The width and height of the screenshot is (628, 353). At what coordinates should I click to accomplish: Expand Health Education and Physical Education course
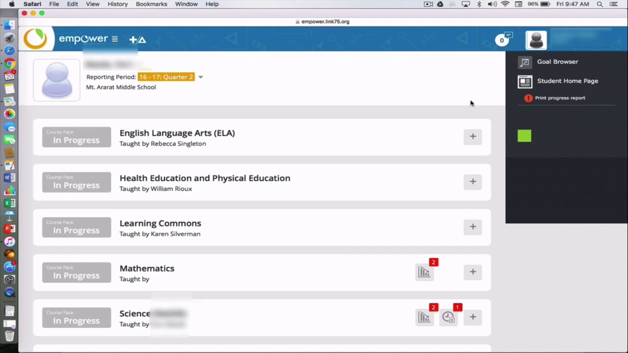[x=472, y=182]
